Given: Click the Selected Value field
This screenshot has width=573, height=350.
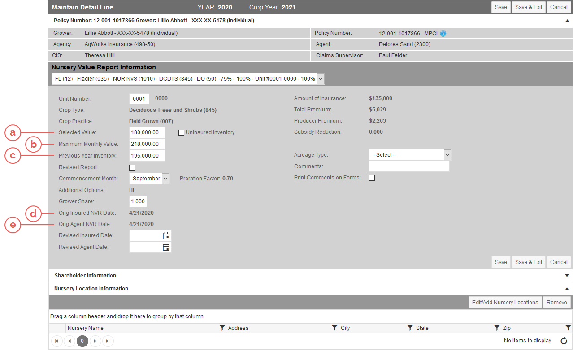Looking at the screenshot, I should [x=147, y=132].
